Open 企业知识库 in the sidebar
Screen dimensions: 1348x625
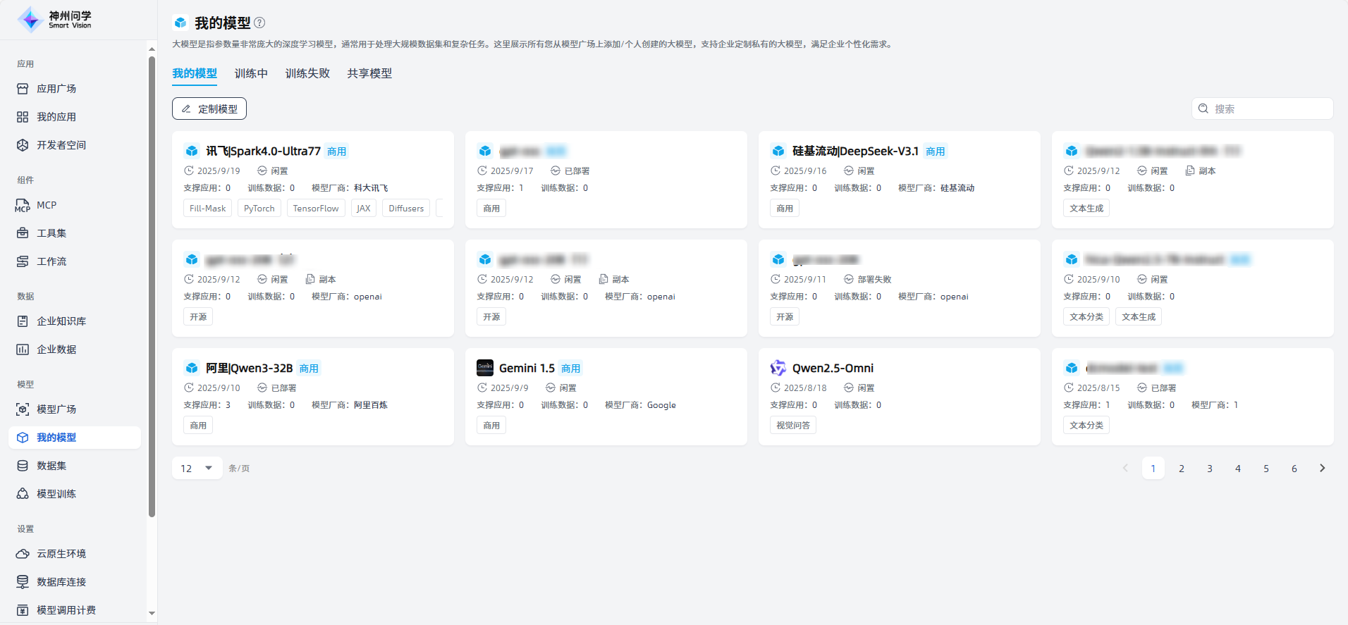point(61,321)
